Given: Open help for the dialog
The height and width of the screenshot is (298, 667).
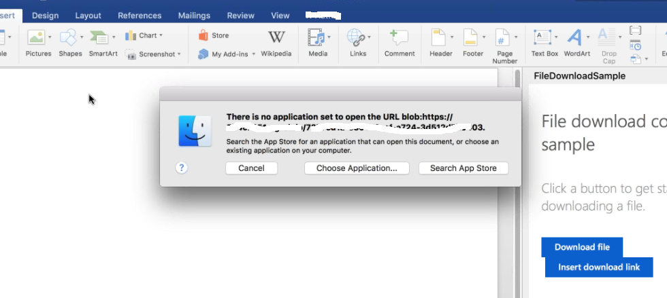Looking at the screenshot, I should [182, 168].
